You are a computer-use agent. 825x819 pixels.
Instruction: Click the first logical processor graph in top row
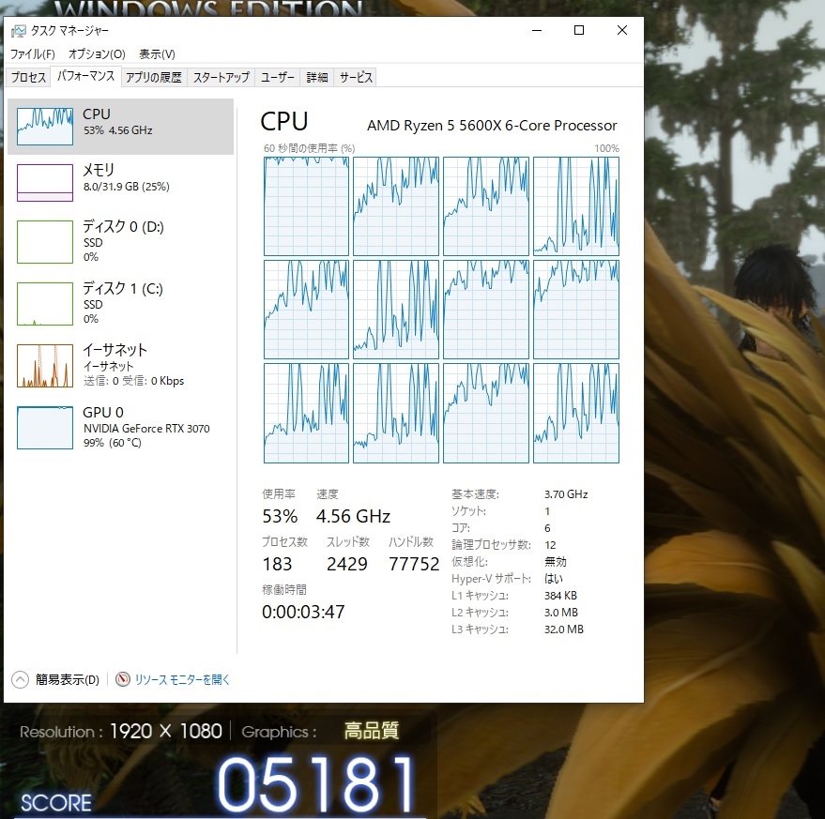pyautogui.click(x=306, y=206)
